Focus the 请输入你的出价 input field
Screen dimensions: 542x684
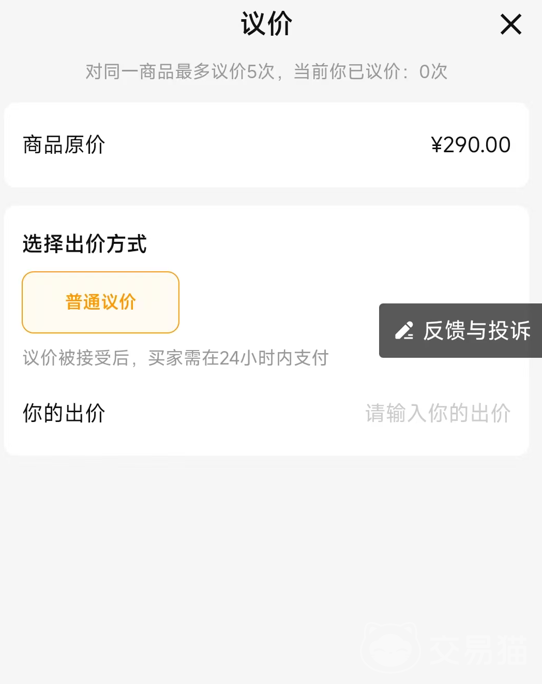tap(438, 413)
